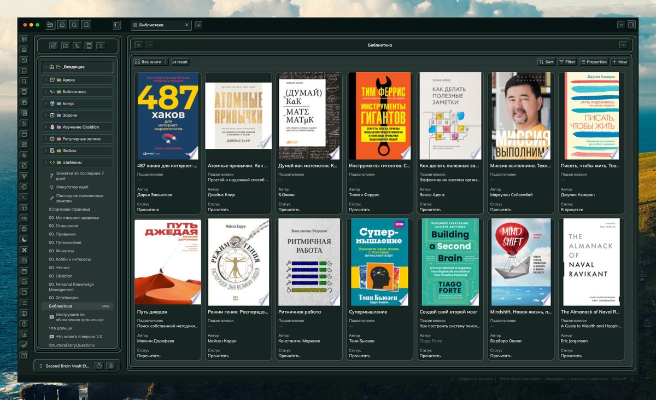Open the file explorer folder icon in title bar
The height and width of the screenshot is (400, 656).
pos(50,25)
